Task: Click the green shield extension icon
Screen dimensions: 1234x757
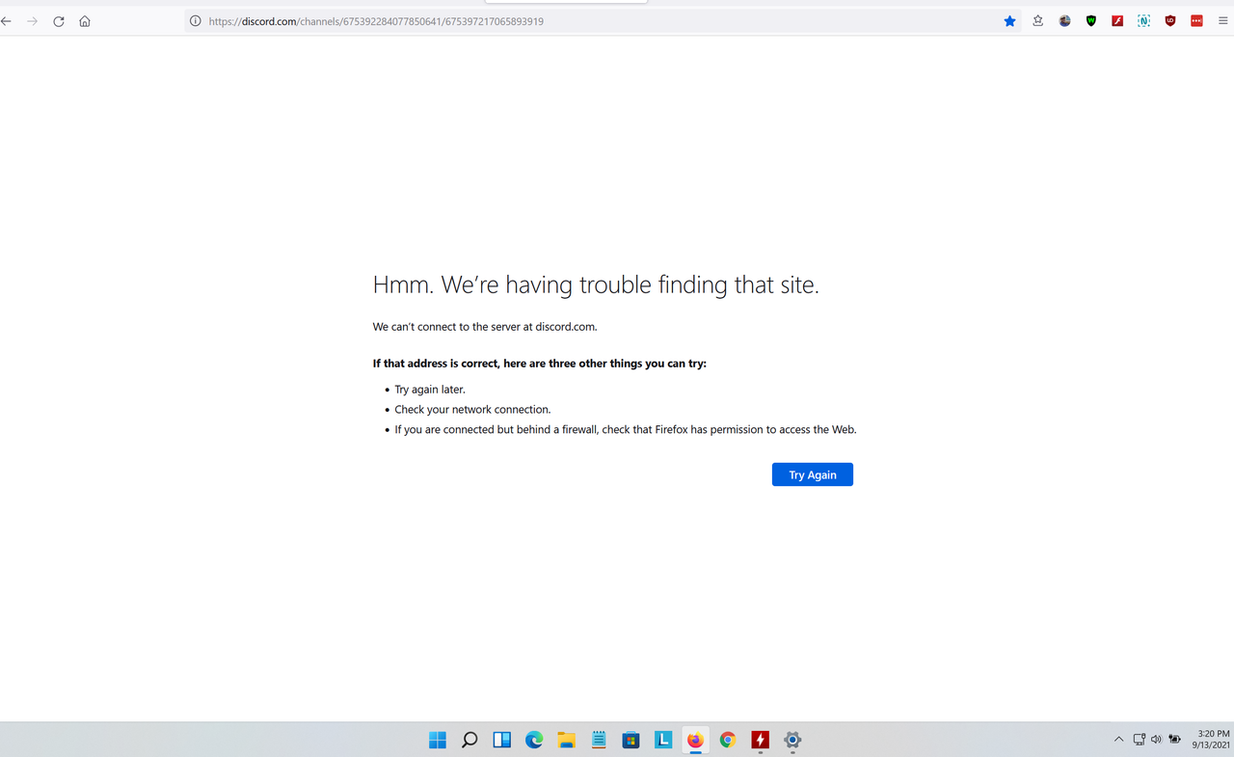Action: 1090,20
